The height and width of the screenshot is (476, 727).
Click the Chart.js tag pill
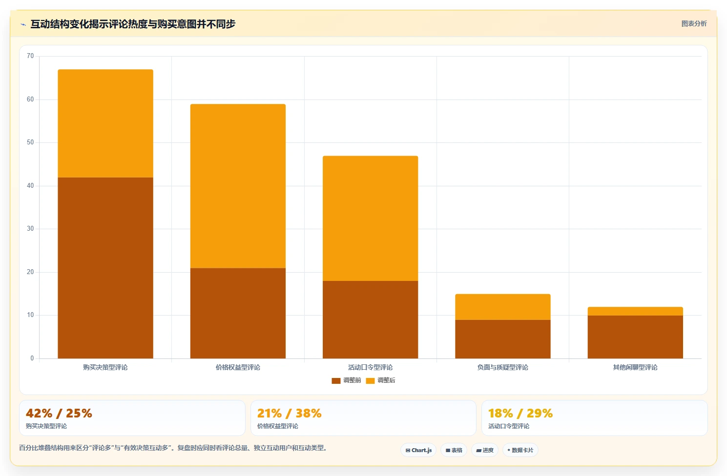418,450
